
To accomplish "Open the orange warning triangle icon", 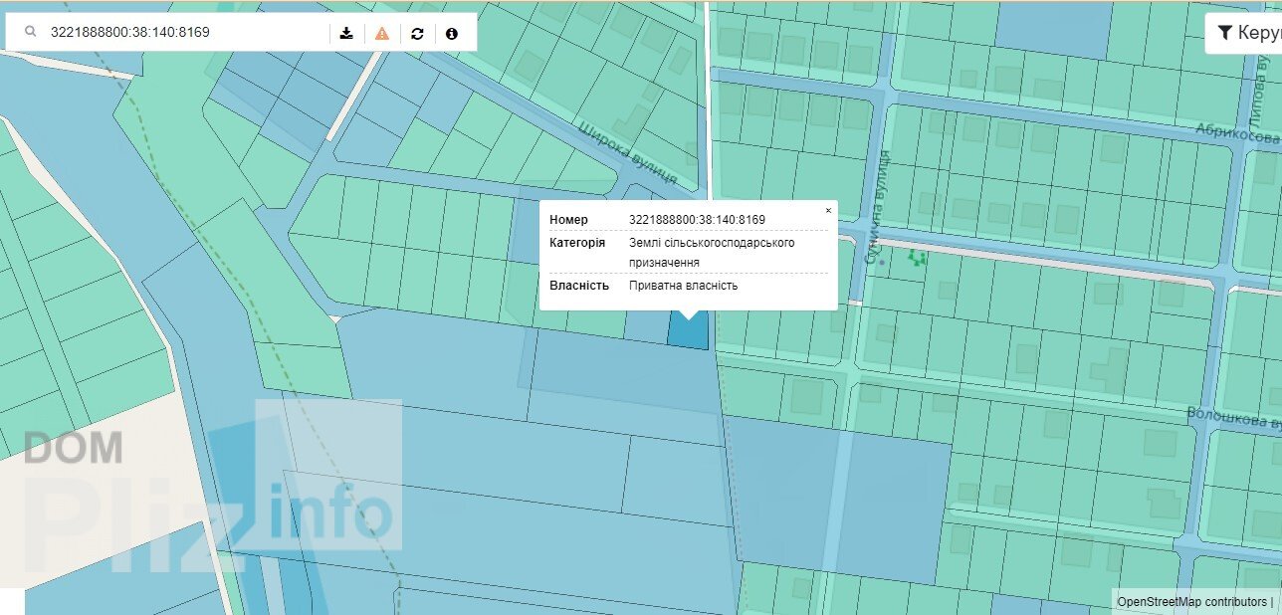I will (382, 33).
